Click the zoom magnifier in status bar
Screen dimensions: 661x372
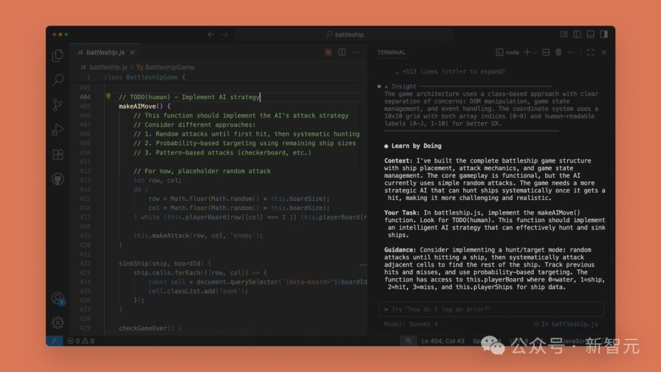[408, 341]
